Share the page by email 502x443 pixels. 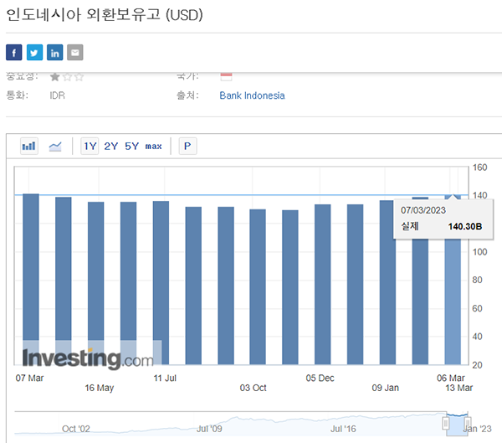75,53
